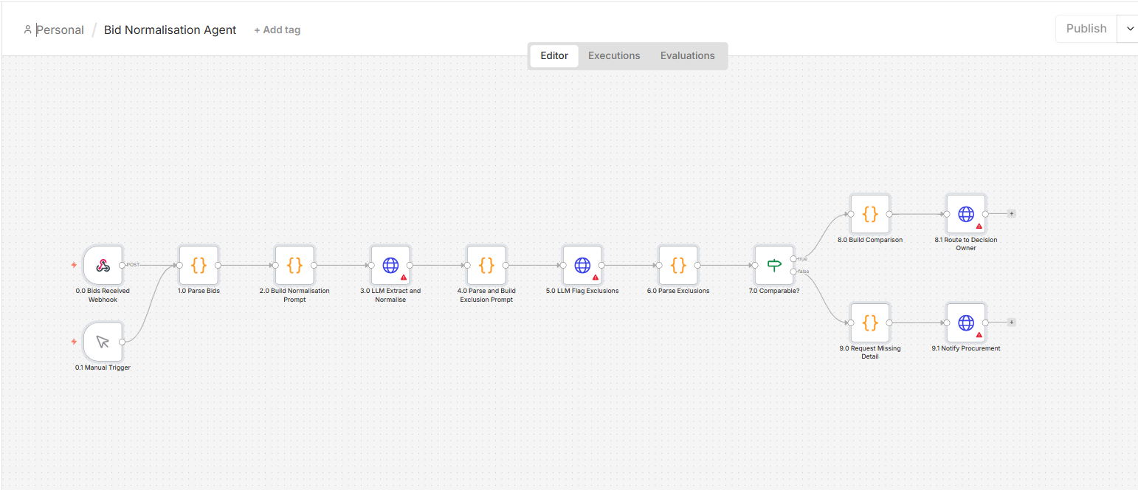Open the Evaluations tab

[688, 56]
